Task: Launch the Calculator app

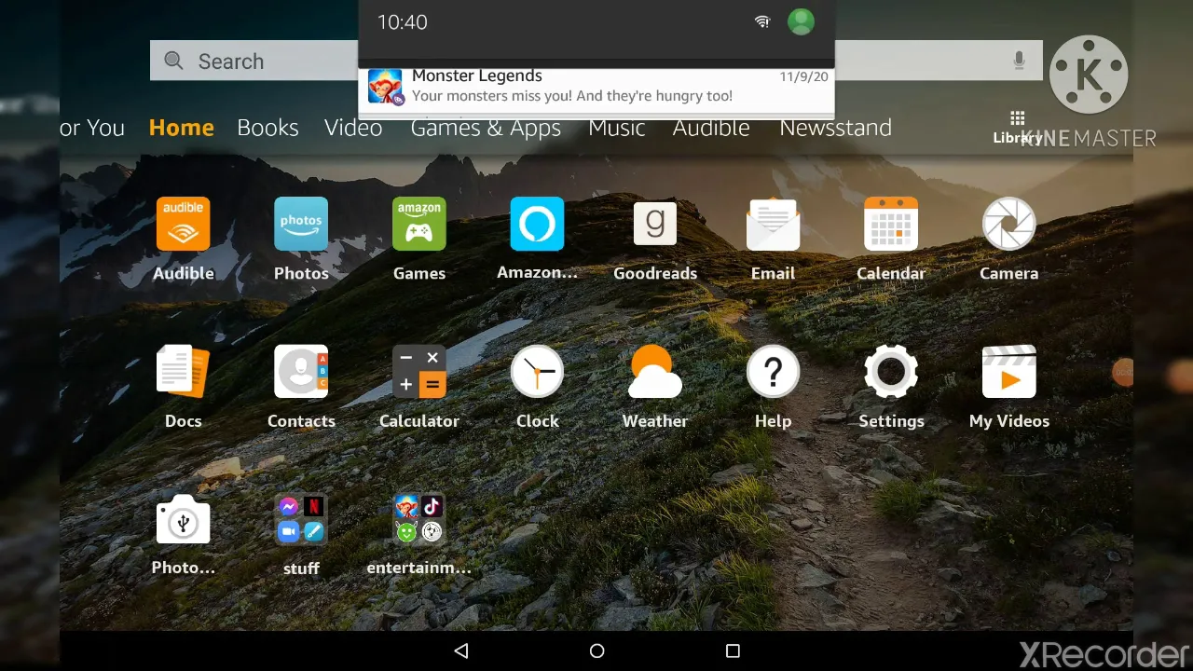Action: 419,371
